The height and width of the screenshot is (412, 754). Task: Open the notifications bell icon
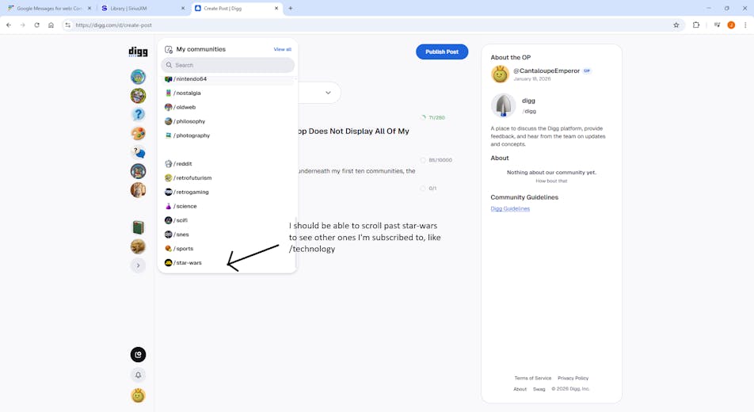pos(138,375)
